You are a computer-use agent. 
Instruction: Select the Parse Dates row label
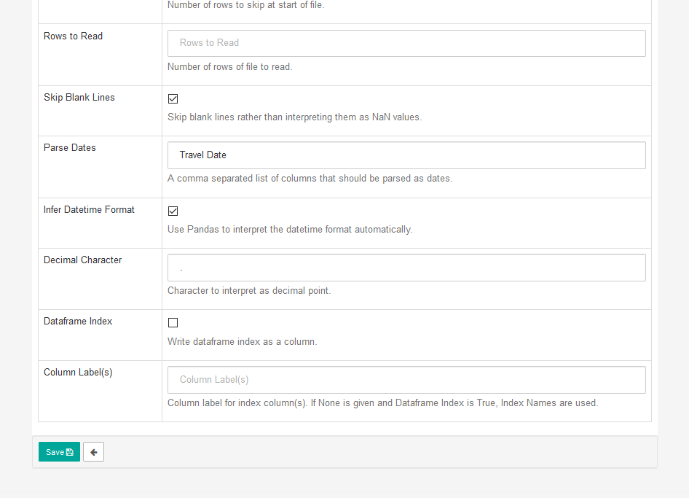pyautogui.click(x=70, y=147)
